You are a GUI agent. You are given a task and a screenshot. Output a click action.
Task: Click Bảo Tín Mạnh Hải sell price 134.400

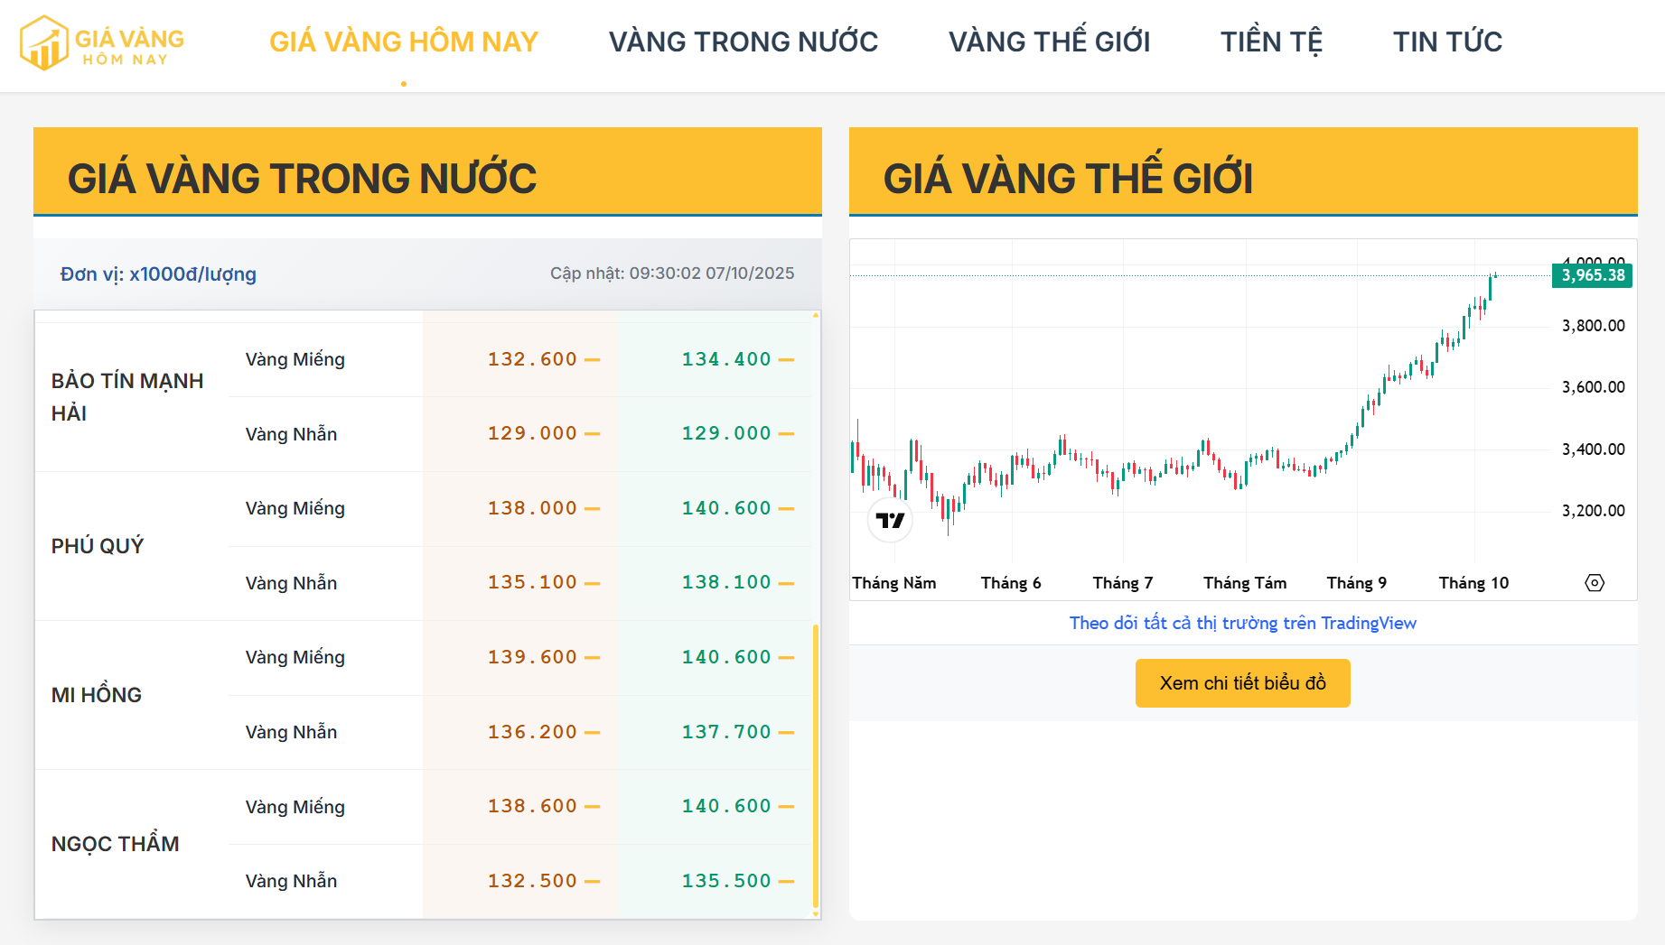pos(726,360)
